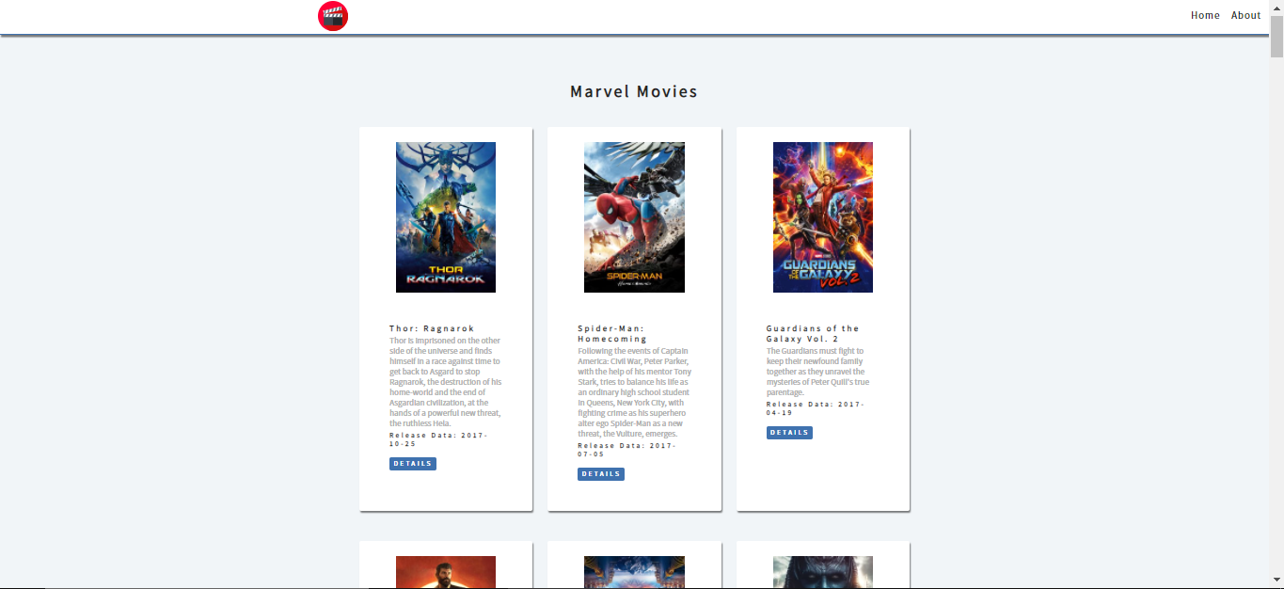Click the Spider-Man: Homecoming description paragraph
1284x589 pixels.
[x=634, y=392]
